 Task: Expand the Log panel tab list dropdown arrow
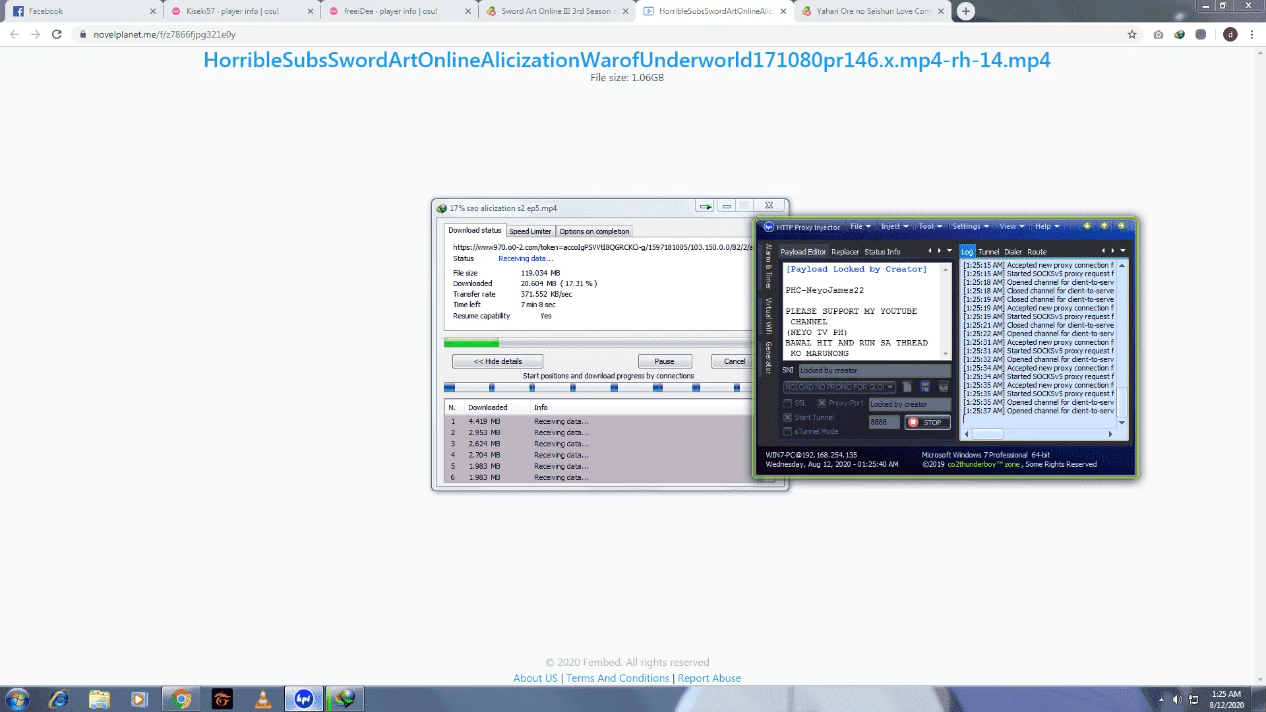(1123, 251)
